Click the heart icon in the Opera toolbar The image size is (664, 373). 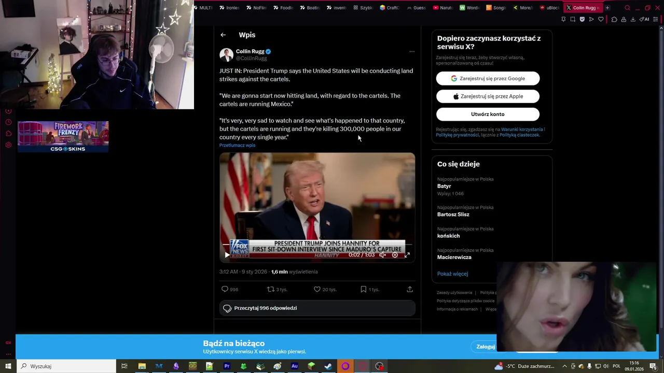[601, 19]
